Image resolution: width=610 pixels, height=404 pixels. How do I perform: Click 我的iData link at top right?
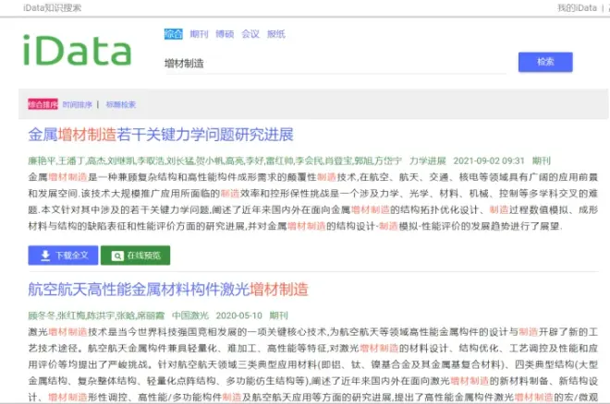point(577,7)
